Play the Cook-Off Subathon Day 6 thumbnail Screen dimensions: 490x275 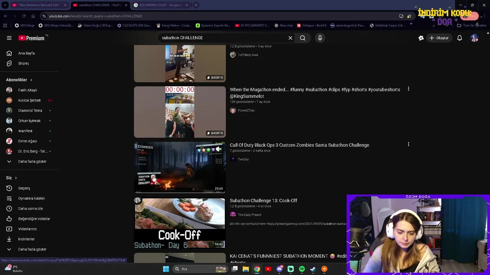coord(180,223)
